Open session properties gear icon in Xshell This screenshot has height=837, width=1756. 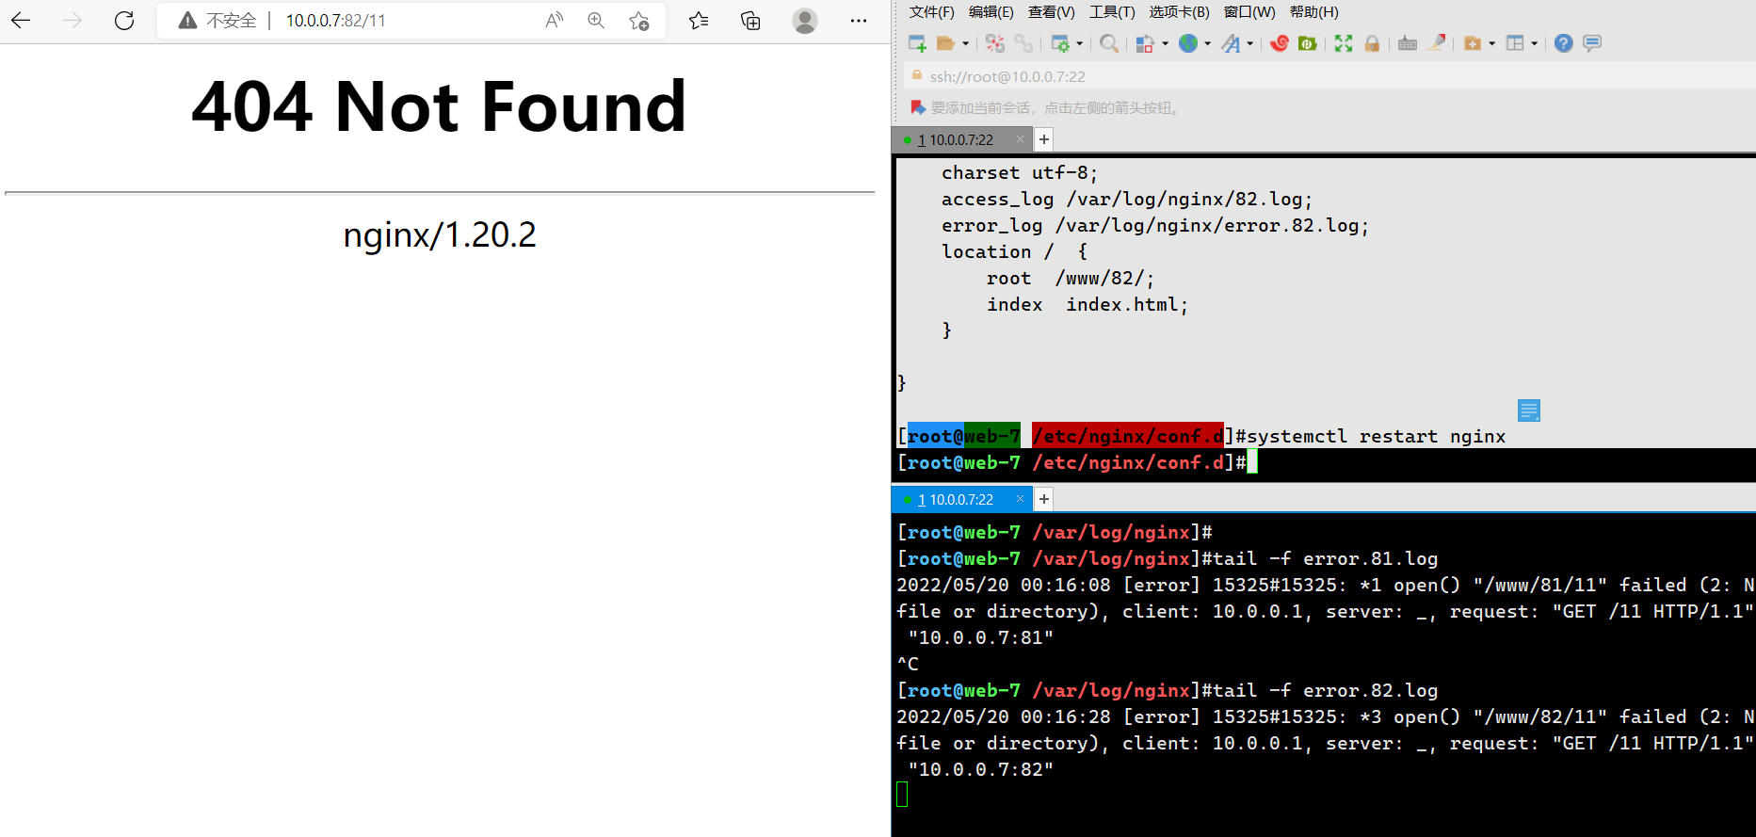pyautogui.click(x=1060, y=43)
